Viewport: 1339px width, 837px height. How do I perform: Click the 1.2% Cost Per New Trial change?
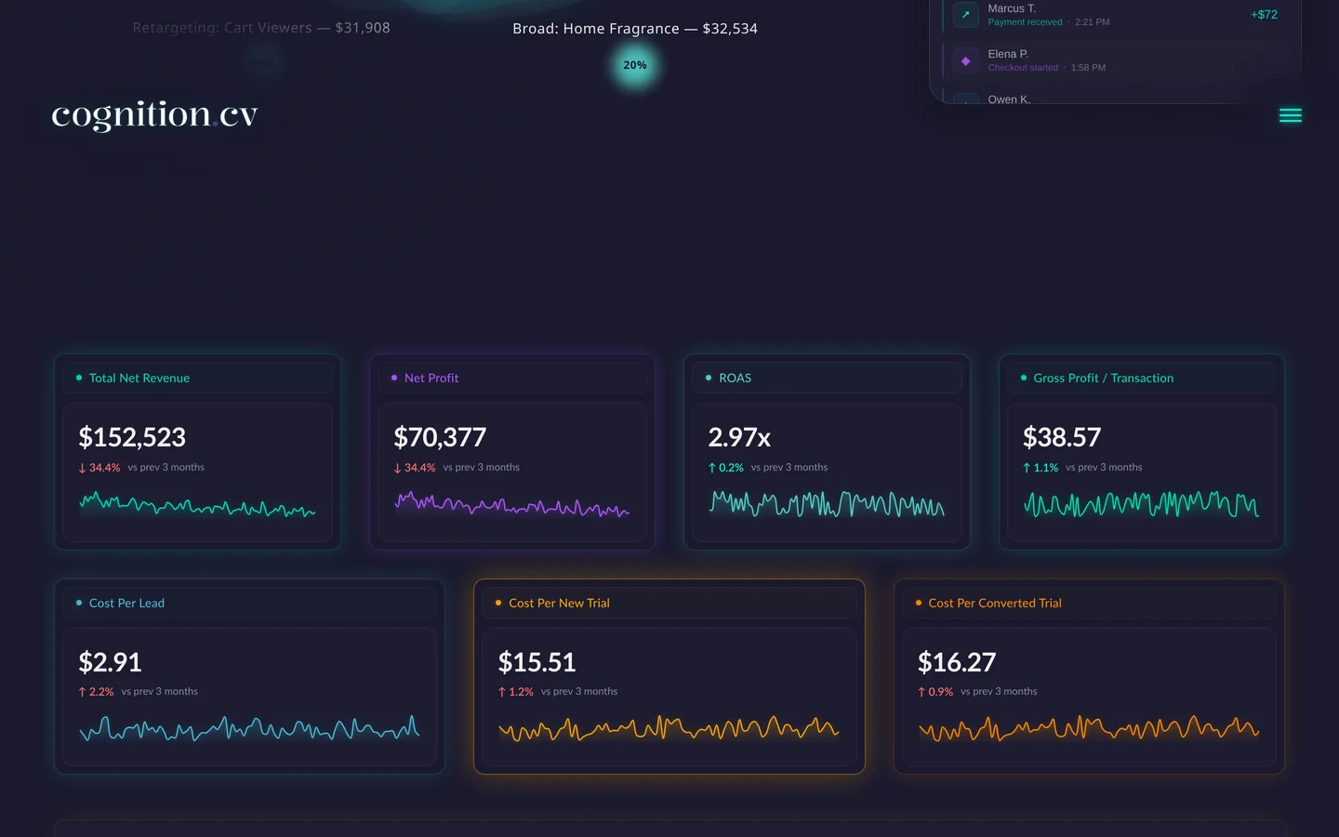[x=516, y=692]
